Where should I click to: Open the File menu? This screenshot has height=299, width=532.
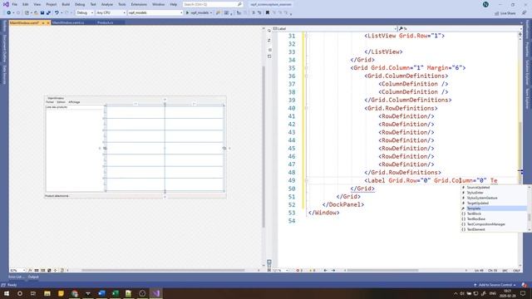(x=15, y=4)
